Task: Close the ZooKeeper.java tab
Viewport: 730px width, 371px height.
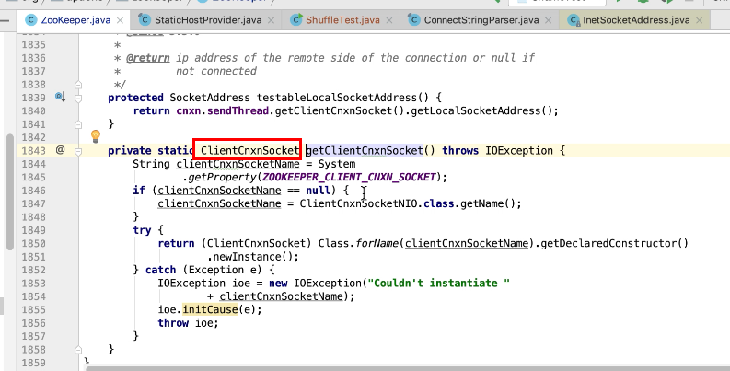Action: click(x=120, y=20)
